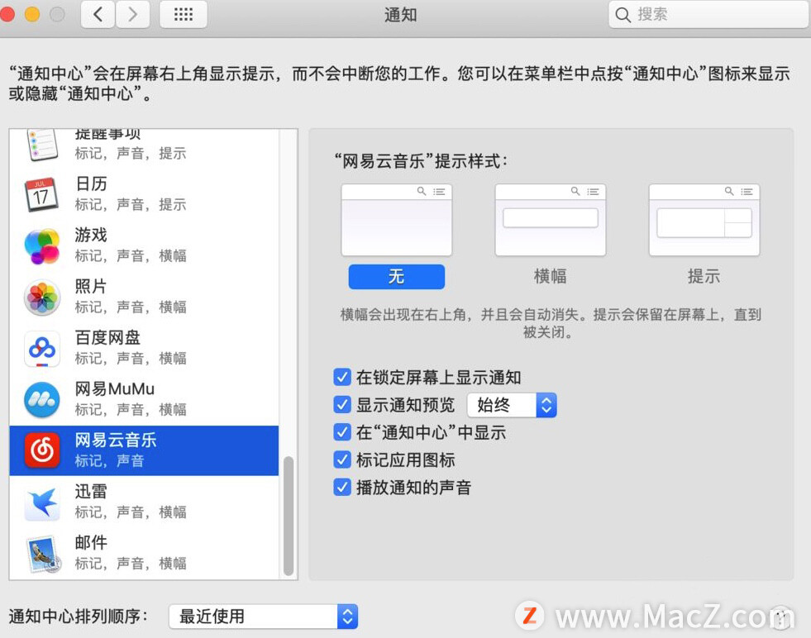Select the 网易MuMu row in app list
Image resolution: width=811 pixels, height=638 pixels.
[x=145, y=399]
